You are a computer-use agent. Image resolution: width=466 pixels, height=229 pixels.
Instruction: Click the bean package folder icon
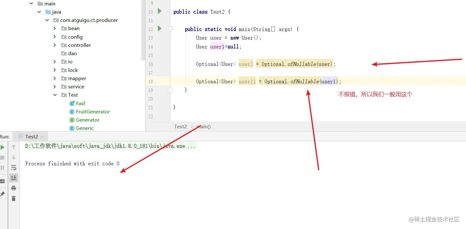pyautogui.click(x=64, y=28)
